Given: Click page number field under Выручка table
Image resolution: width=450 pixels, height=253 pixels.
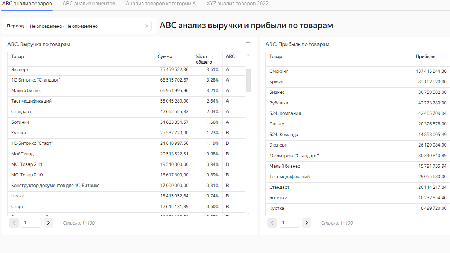Looking at the screenshot, I should click(31, 223).
